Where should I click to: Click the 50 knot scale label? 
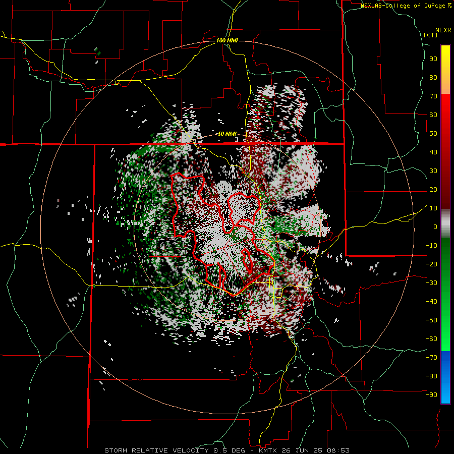pyautogui.click(x=433, y=134)
